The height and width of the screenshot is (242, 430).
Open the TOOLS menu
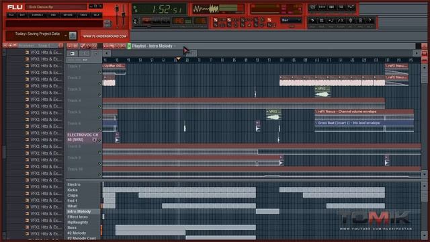coord(83,15)
